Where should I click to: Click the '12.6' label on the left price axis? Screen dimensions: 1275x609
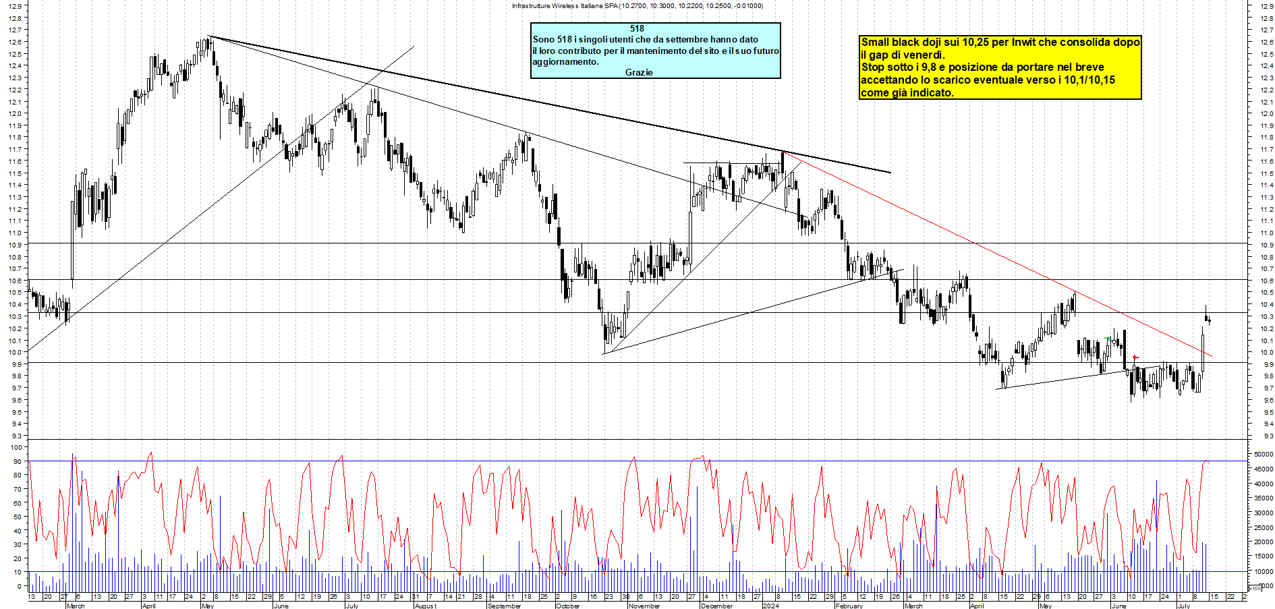(x=15, y=42)
